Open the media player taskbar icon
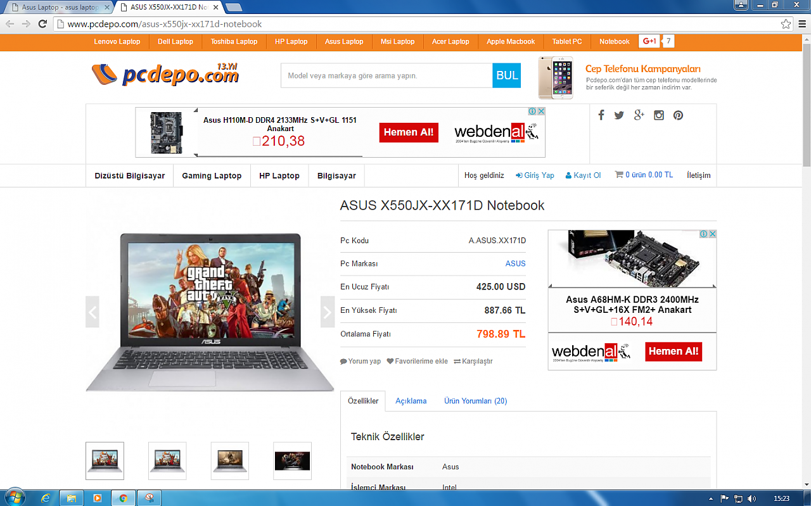The height and width of the screenshot is (506, 811). [x=98, y=498]
